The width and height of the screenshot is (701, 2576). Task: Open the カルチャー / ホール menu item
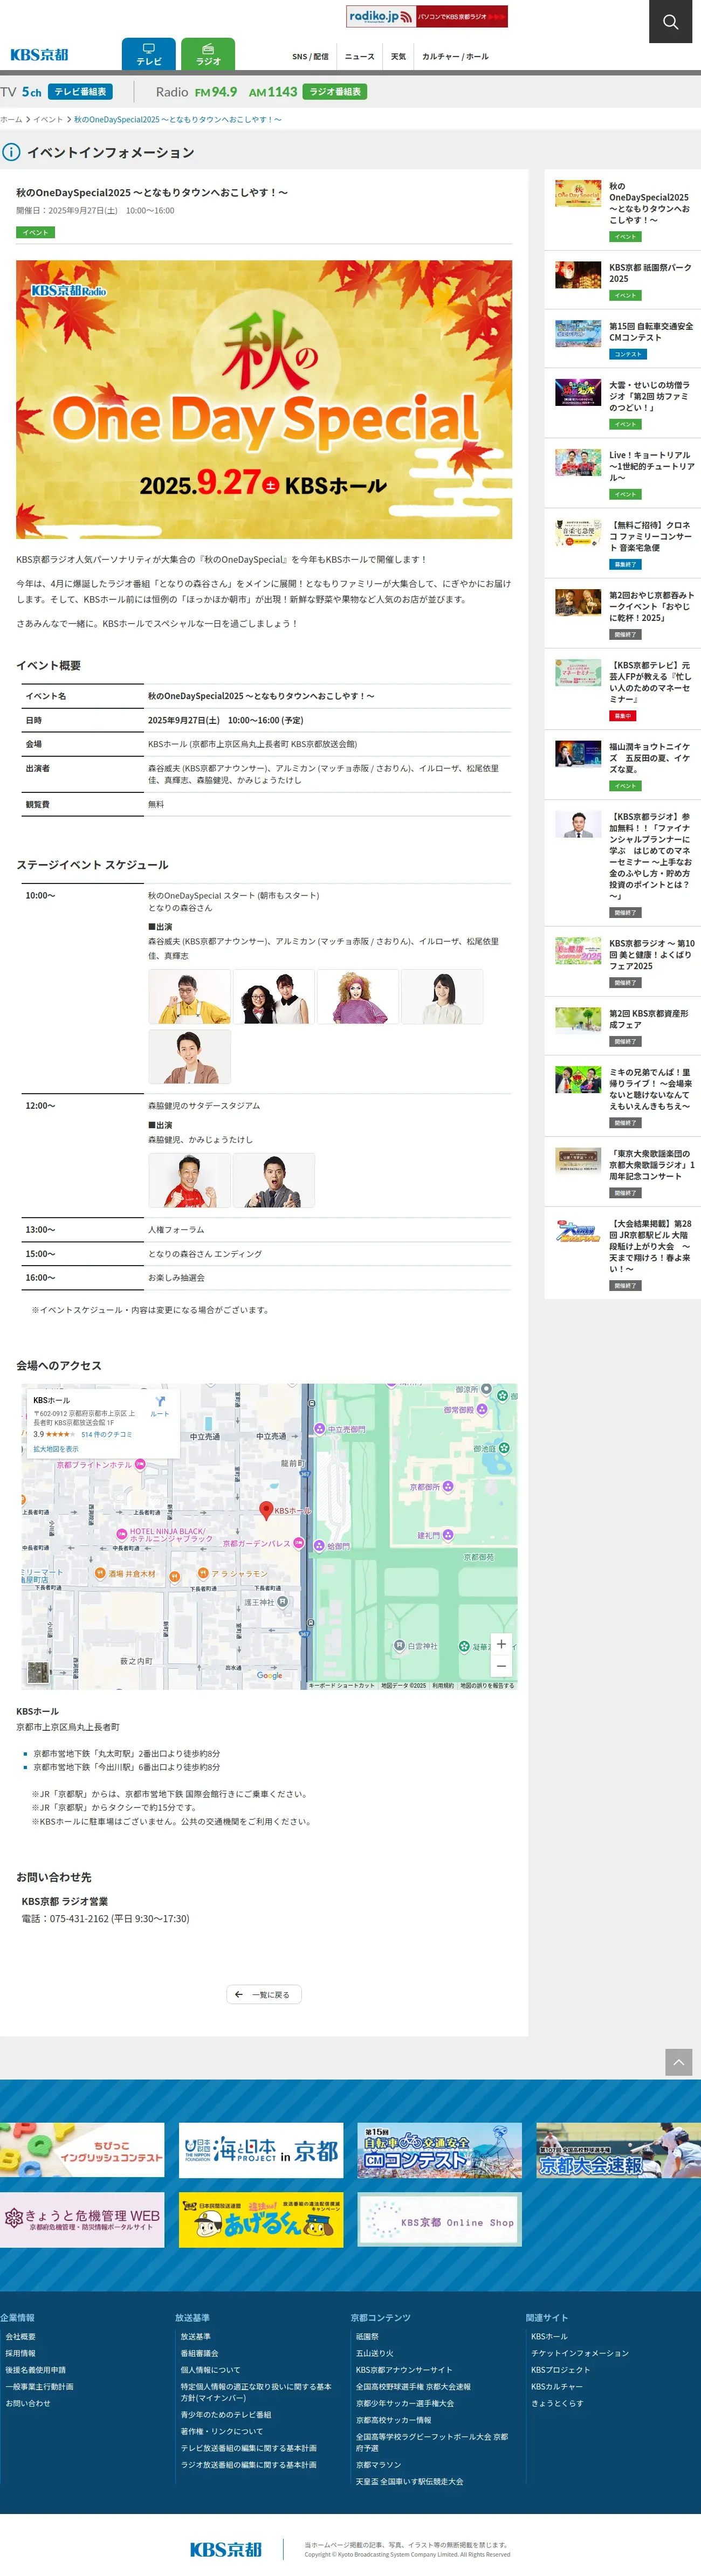coord(455,57)
